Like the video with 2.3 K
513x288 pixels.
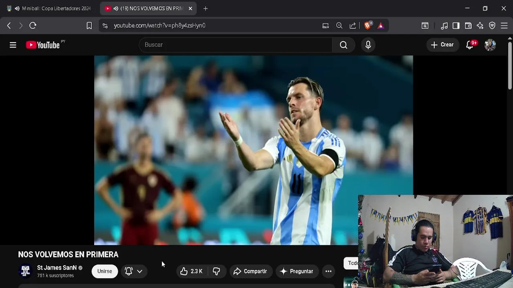point(191,271)
